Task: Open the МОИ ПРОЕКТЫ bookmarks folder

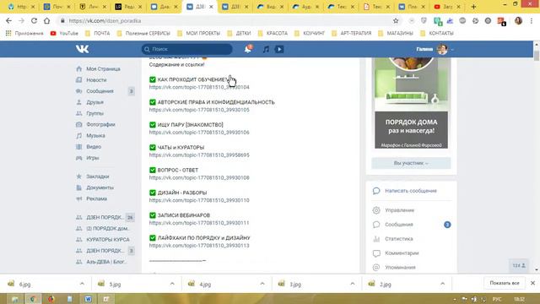Action: (x=199, y=34)
